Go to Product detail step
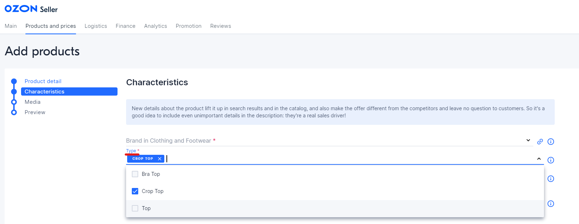The height and width of the screenshot is (224, 579). point(43,81)
